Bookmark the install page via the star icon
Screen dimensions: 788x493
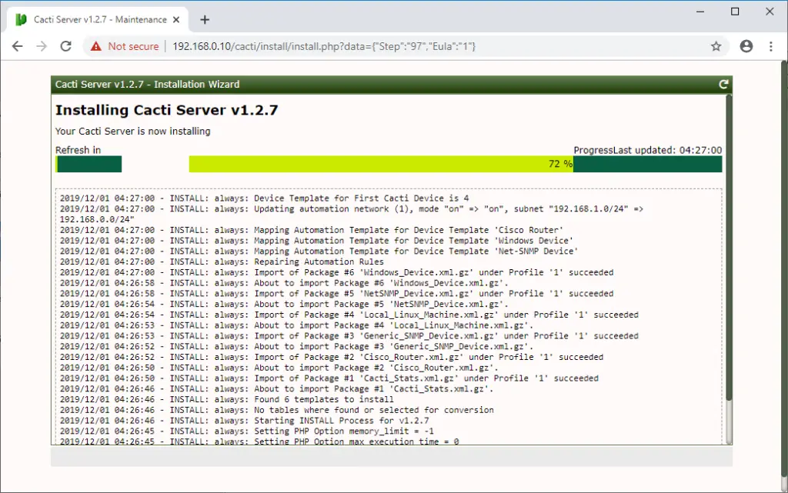tap(716, 46)
